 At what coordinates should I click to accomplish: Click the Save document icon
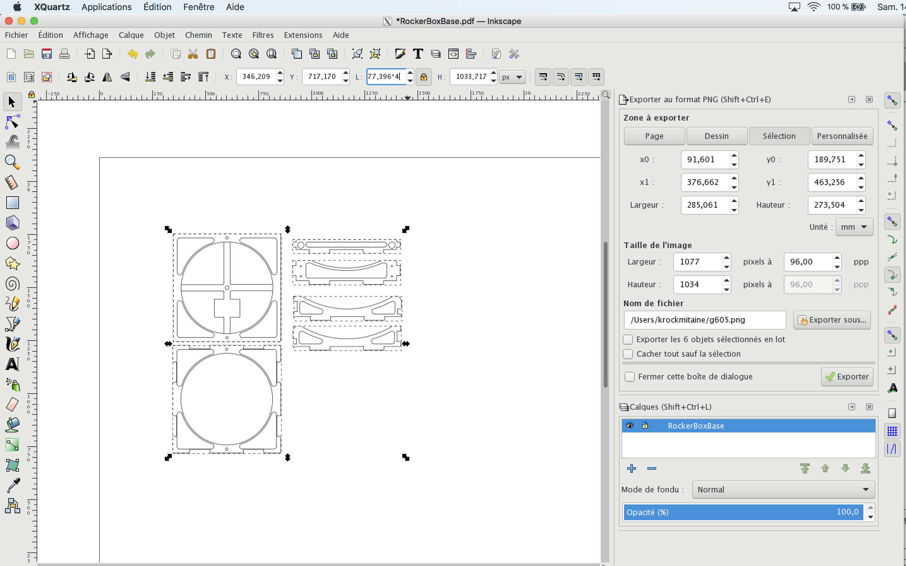pyautogui.click(x=46, y=54)
